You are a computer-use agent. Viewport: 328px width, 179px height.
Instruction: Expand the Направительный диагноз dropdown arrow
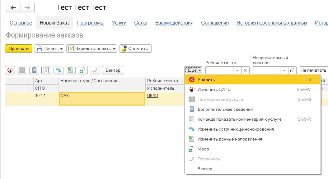point(284,70)
